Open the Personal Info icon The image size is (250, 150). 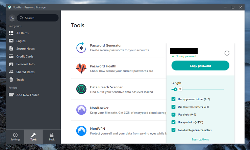pos(11,64)
